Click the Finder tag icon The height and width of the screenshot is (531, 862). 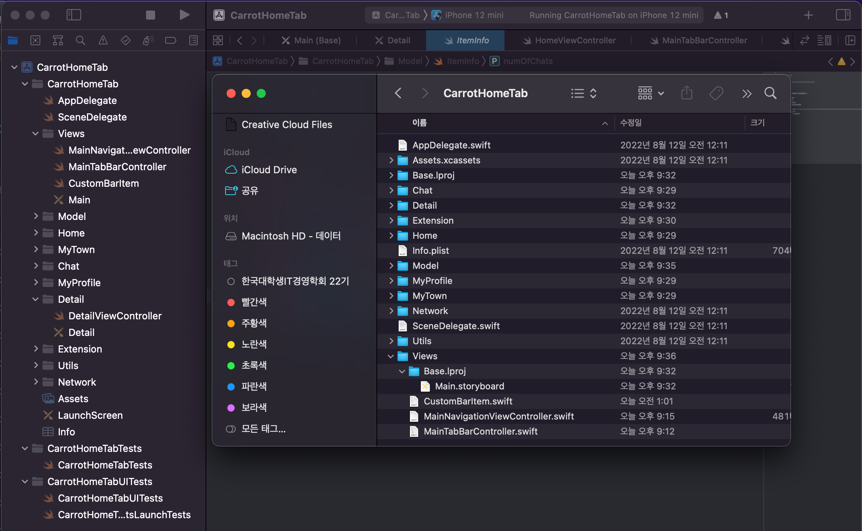[x=716, y=93]
